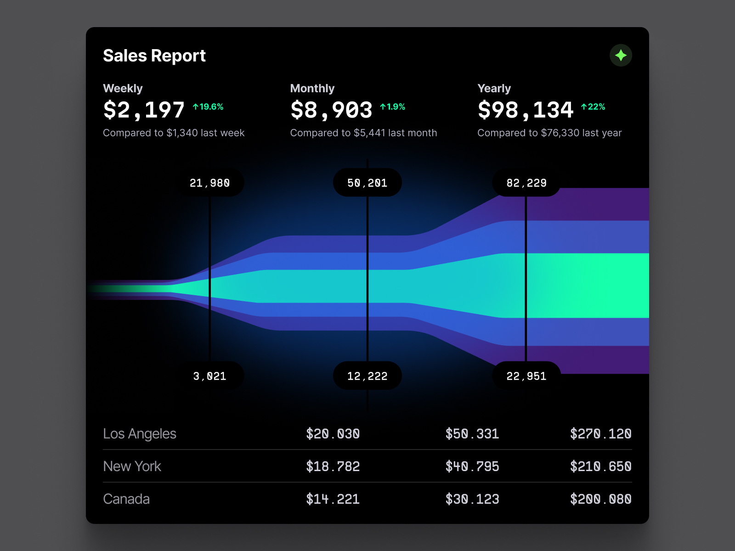
Task: Select the 21,980 data label bubble
Action: coord(211,182)
